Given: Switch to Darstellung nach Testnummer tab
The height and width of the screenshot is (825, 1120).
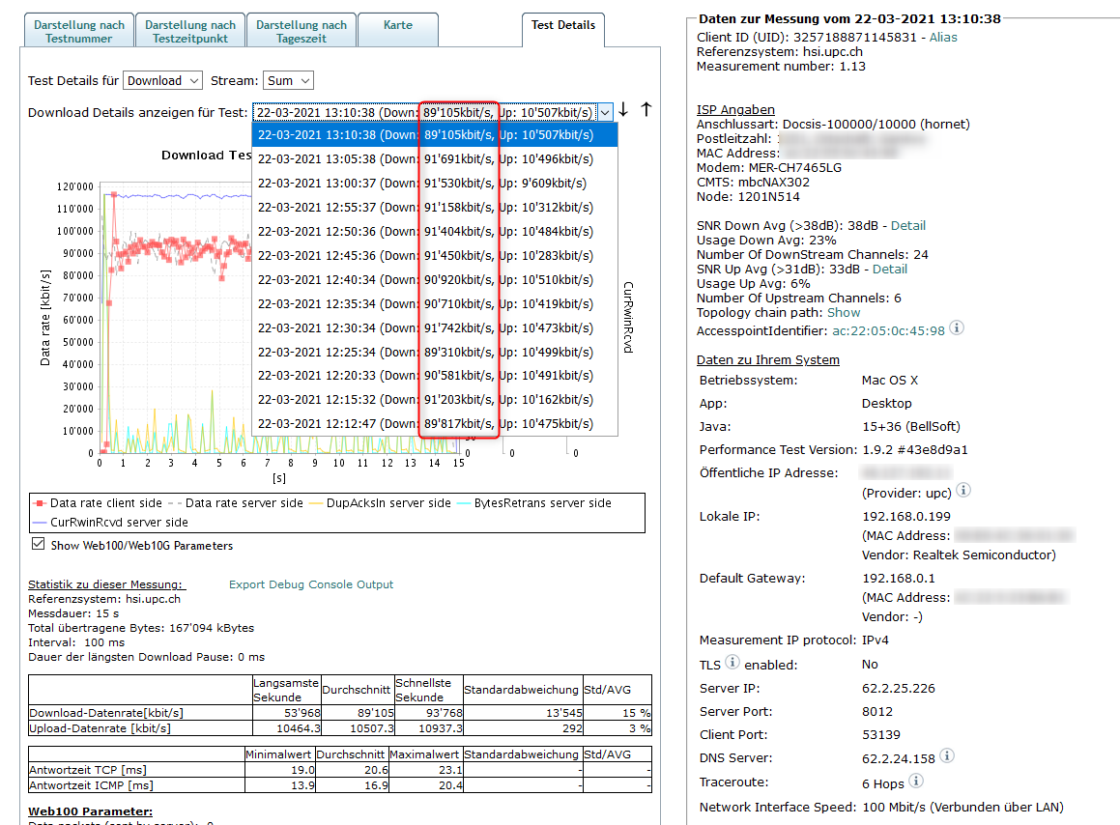Looking at the screenshot, I should pos(78,32).
